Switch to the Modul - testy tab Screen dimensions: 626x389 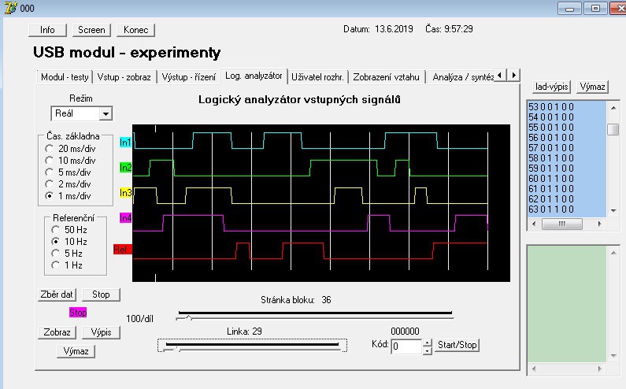pyautogui.click(x=65, y=77)
